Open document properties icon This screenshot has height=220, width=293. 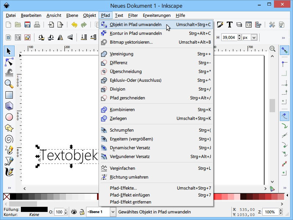(282, 25)
